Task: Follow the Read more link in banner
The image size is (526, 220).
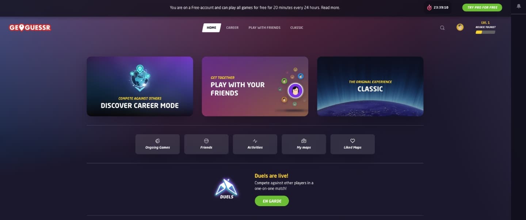Action: [x=331, y=7]
